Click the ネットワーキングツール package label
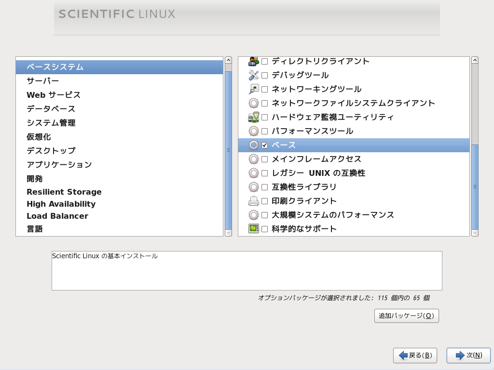494x370 pixels. [316, 89]
